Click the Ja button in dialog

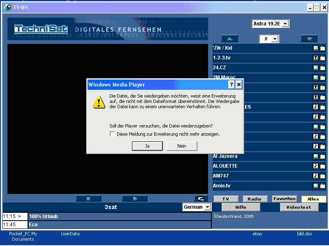[147, 146]
